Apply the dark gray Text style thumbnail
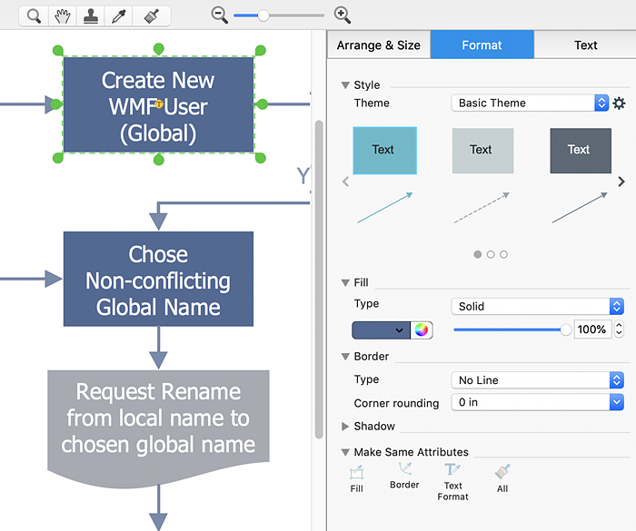Image resolution: width=636 pixels, height=531 pixels. [x=581, y=151]
